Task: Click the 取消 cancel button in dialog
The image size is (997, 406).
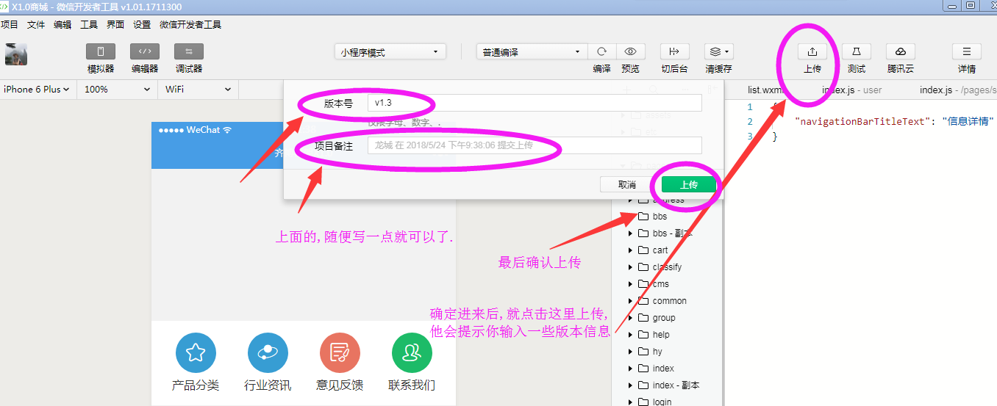Action: (x=627, y=184)
